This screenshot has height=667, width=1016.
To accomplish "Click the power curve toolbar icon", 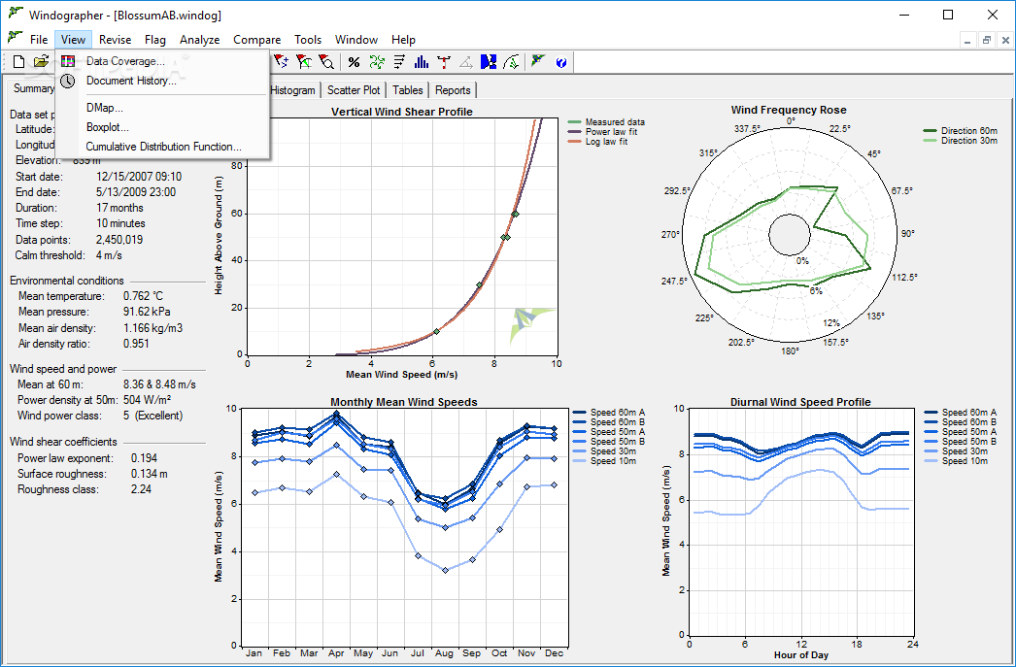I will [511, 62].
